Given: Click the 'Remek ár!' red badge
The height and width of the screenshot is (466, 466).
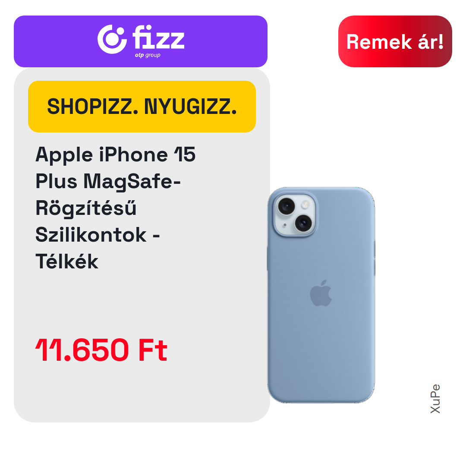Looking at the screenshot, I should 395,41.
